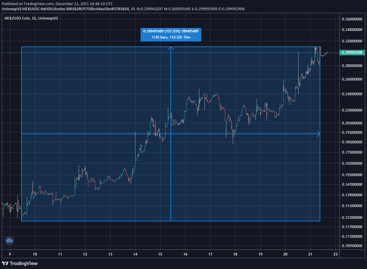Click the price axis label 0.105500000
Viewport: 367px width, 269px height.
click(352, 246)
